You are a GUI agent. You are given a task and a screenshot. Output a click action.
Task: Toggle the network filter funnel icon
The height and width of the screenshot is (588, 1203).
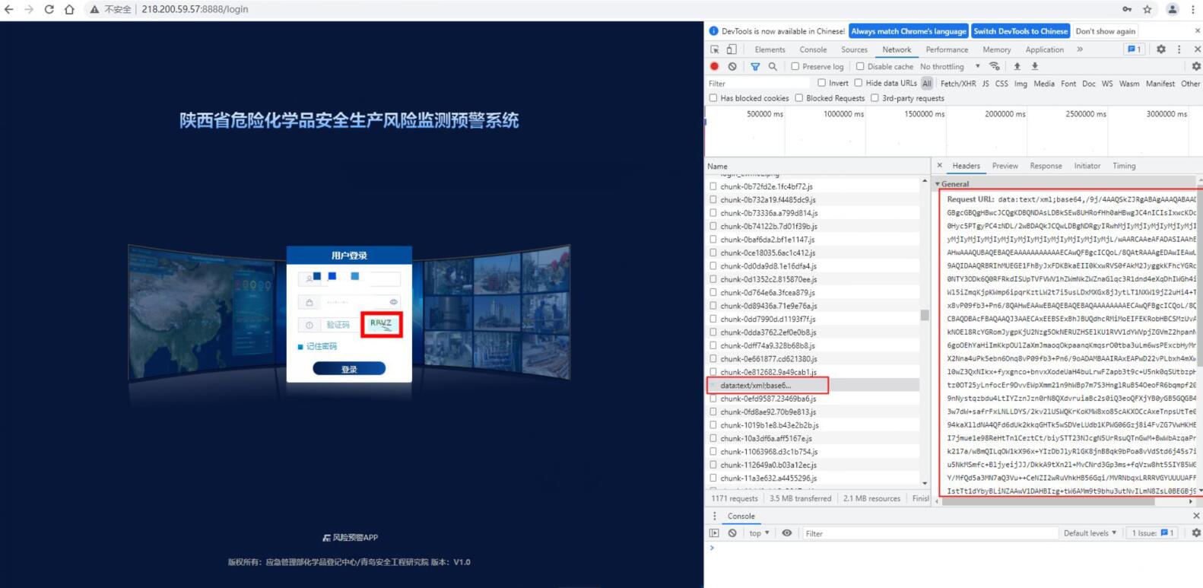[755, 67]
